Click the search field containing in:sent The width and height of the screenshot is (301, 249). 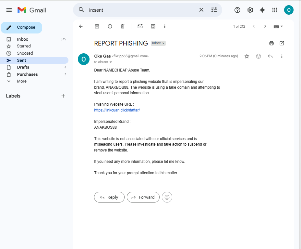click(142, 10)
